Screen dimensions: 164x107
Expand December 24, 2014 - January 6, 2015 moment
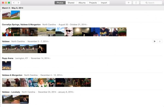56,92
